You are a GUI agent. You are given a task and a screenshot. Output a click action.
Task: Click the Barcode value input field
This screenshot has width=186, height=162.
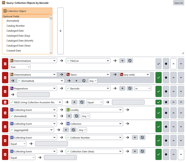point(33,95)
